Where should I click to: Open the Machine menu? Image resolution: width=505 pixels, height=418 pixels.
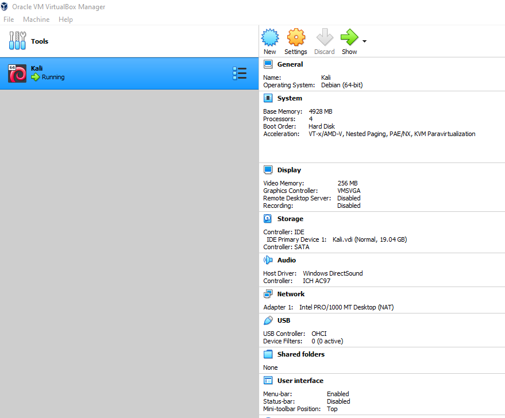pos(36,20)
